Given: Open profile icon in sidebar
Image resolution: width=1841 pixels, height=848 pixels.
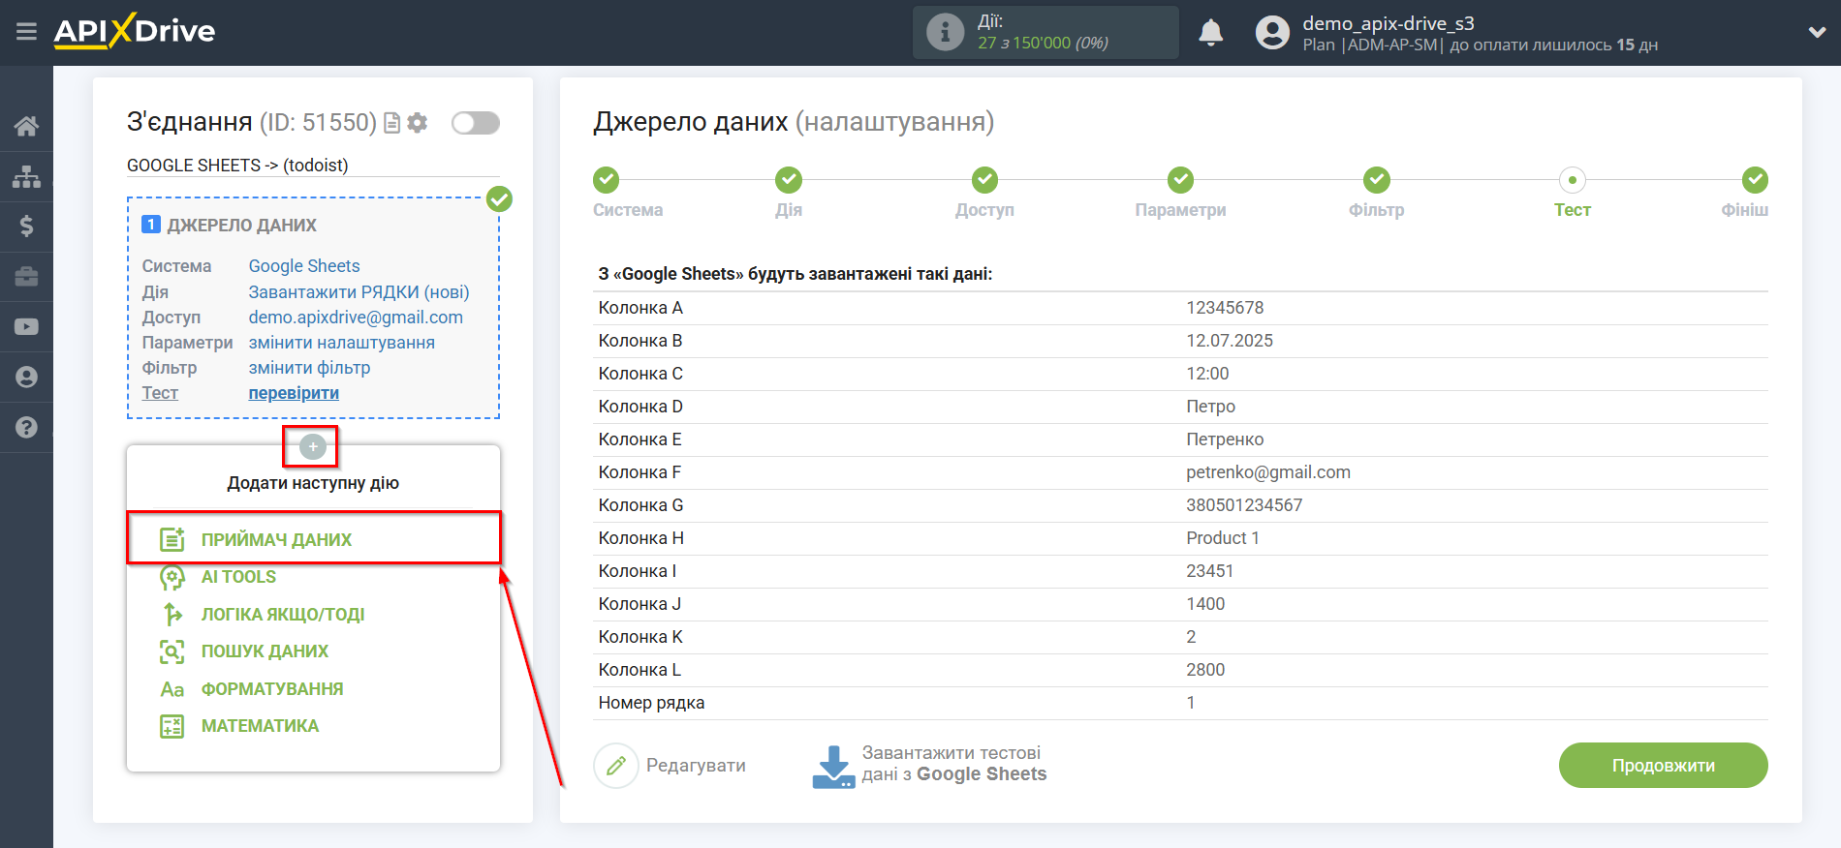Looking at the screenshot, I should 26,377.
